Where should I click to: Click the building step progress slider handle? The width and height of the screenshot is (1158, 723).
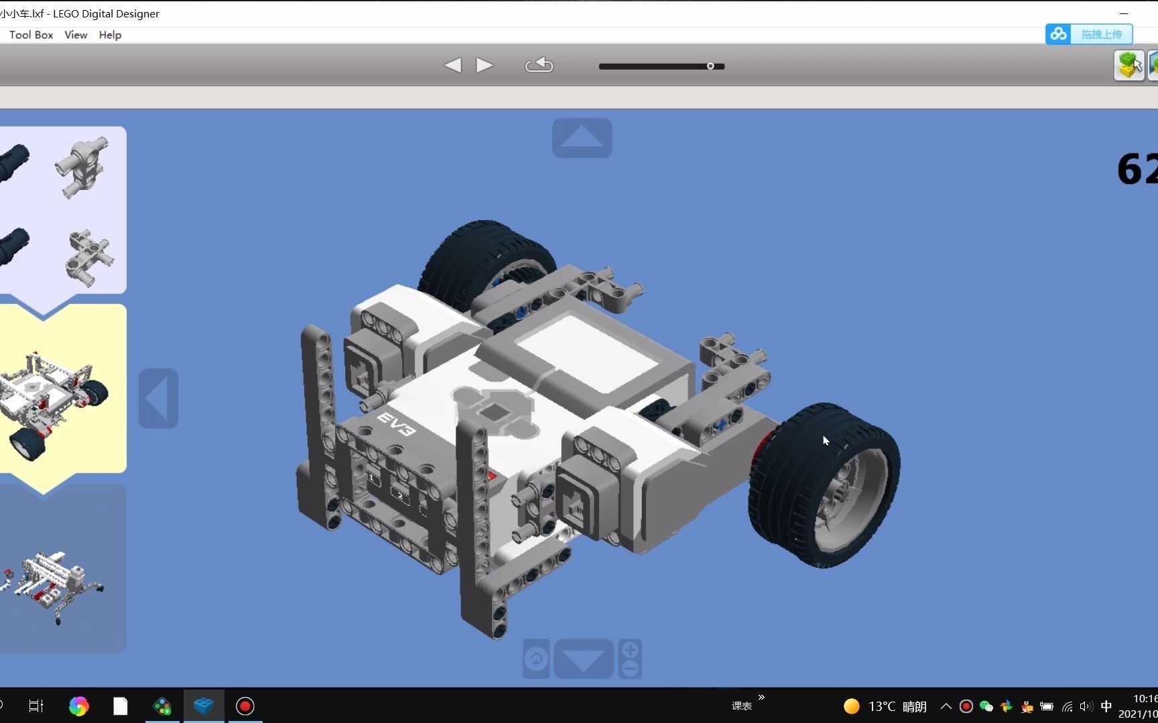(x=710, y=66)
